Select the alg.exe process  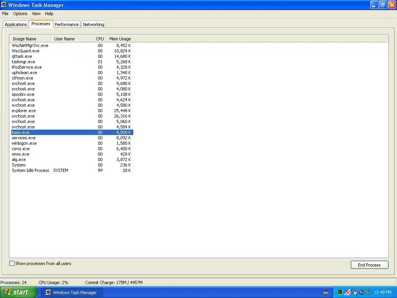tap(72, 159)
